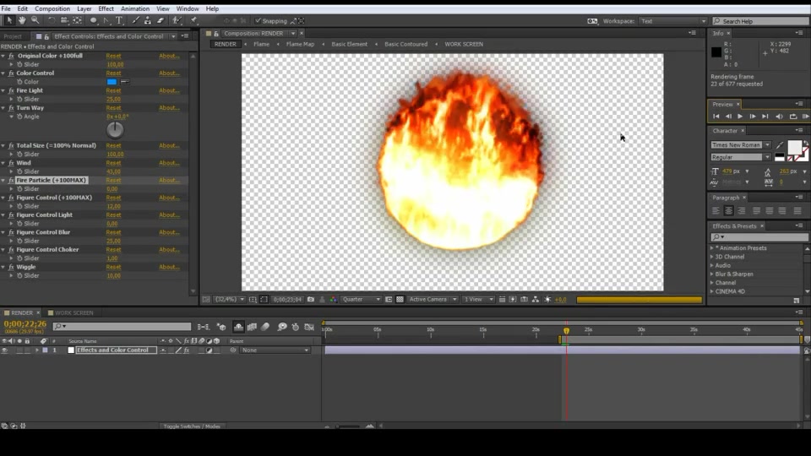Viewport: 811px width, 456px height.
Task: Select the Type text tool
Action: tap(119, 20)
